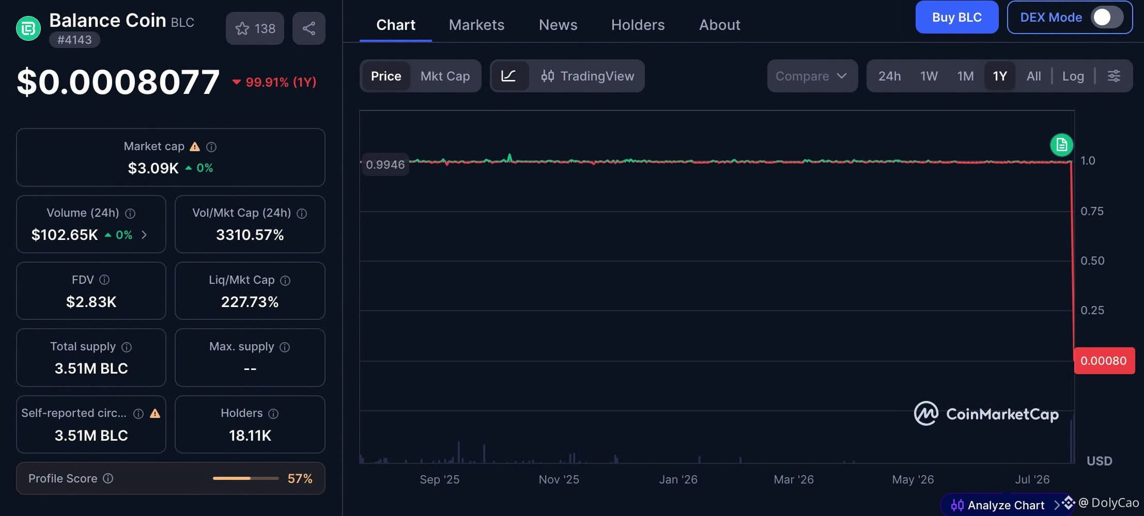Screen dimensions: 1144x516
Task: Switch to TradingView chart mode
Action: (x=588, y=76)
